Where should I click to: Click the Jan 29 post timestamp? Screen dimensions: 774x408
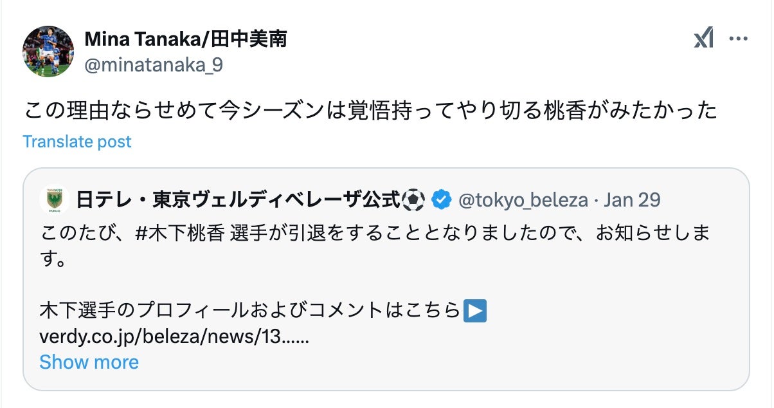(632, 200)
